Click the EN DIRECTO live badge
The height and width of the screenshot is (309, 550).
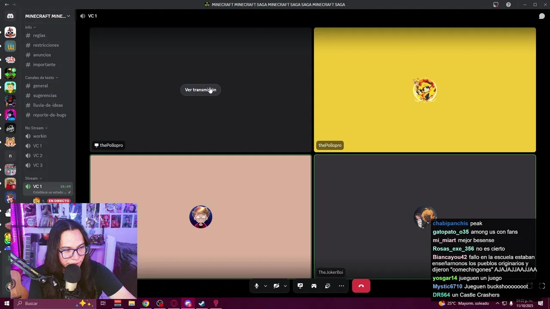click(x=58, y=201)
